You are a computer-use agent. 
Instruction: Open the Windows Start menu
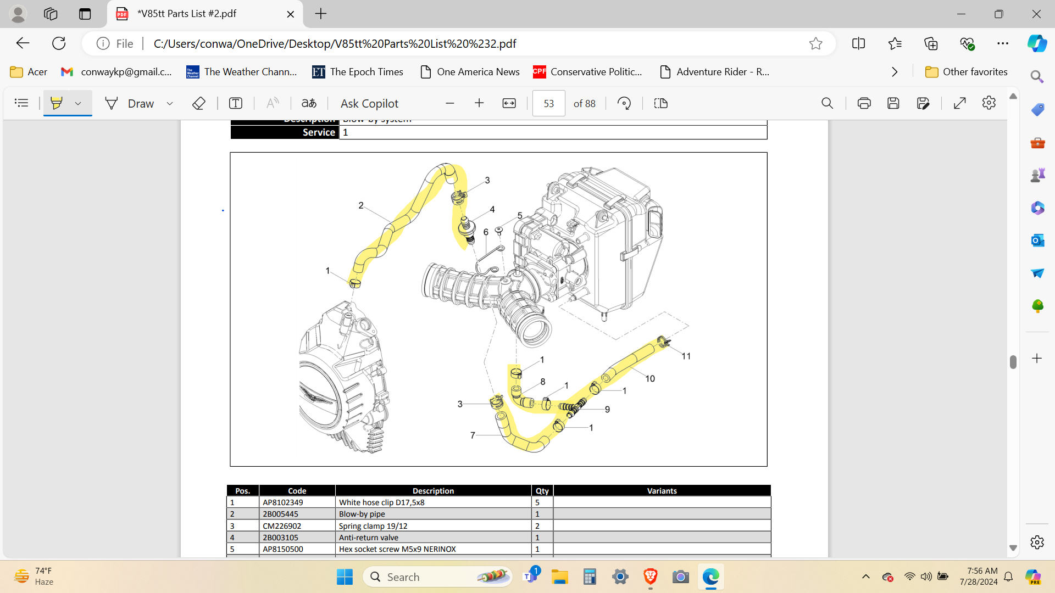(x=345, y=577)
